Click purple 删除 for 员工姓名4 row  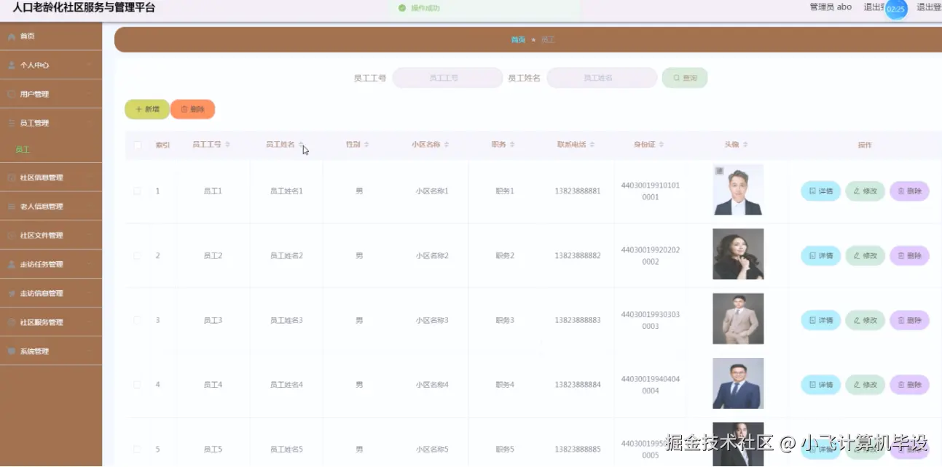(909, 385)
